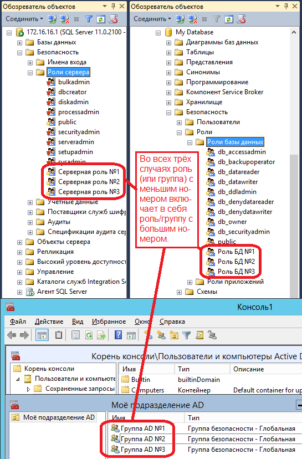
Task: Open the Соединить dropdown in left panel
Action: [24, 19]
